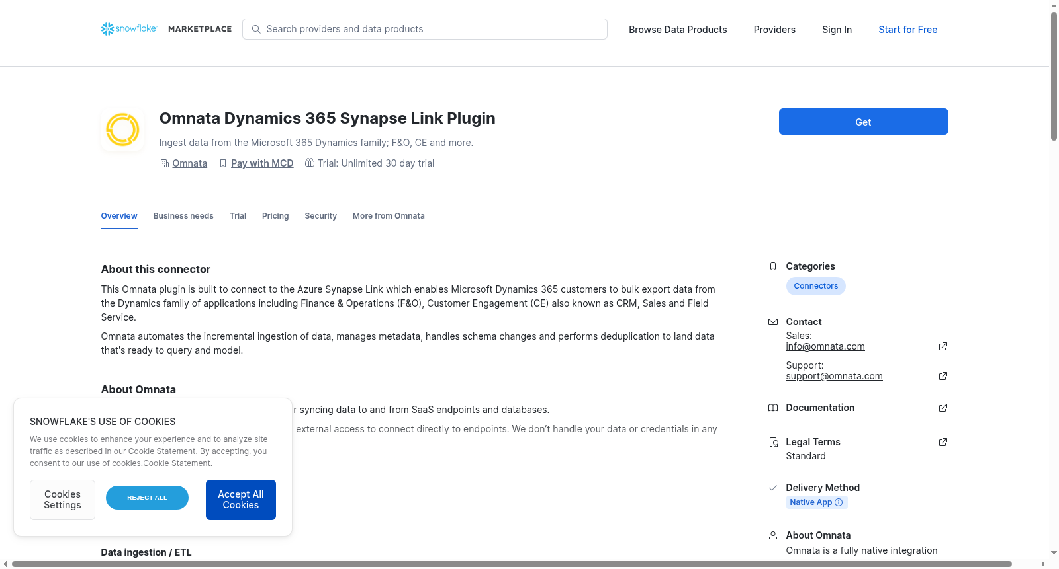Viewport: 1059px width, 569px height.
Task: Click the 'About Omnata' sidebar heading
Action: click(x=818, y=535)
